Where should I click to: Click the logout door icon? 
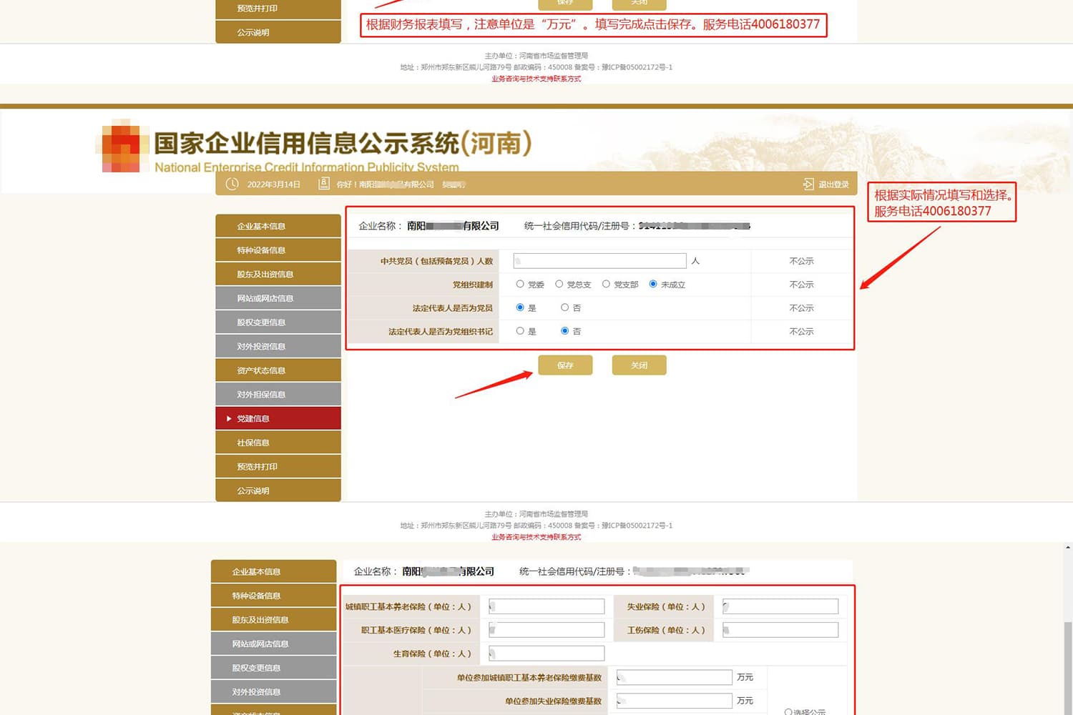click(808, 184)
